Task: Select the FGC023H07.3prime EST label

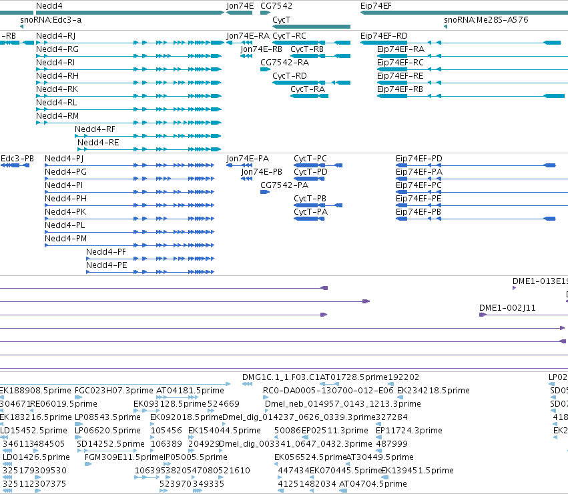Action: 113,391
